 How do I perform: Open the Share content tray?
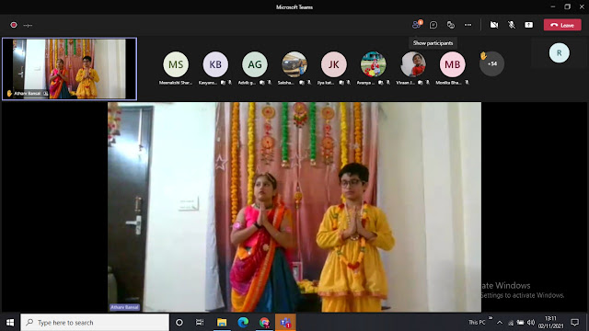(x=528, y=25)
